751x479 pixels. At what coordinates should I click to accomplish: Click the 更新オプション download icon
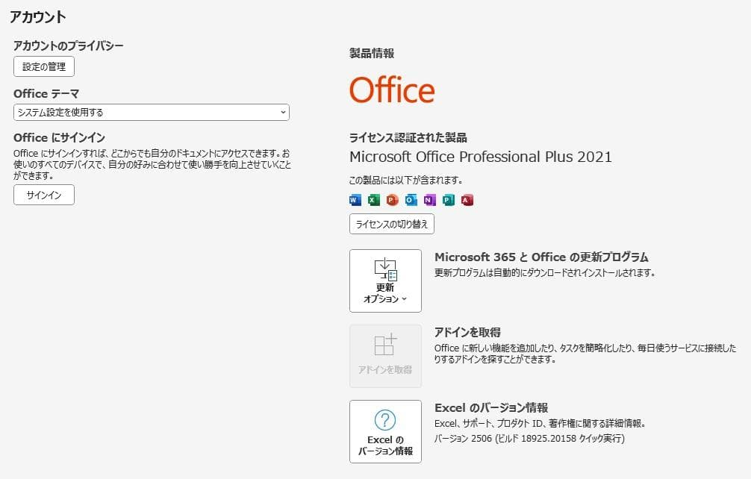[385, 269]
